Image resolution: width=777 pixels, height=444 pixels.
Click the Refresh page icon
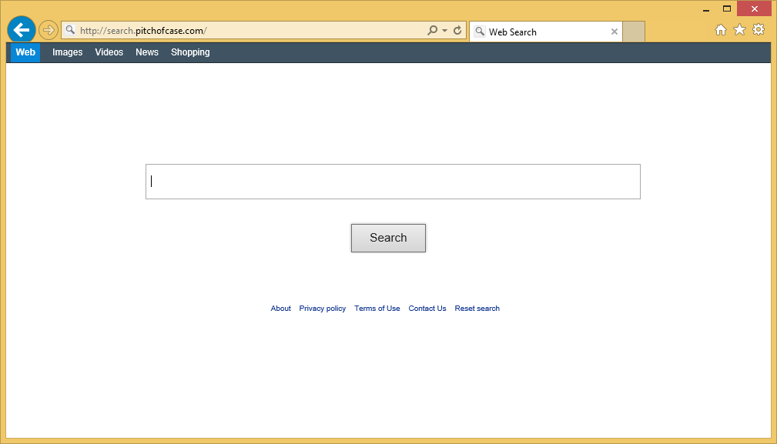click(457, 31)
